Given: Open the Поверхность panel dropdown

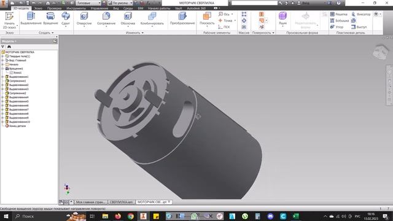Looking at the screenshot, I should (x=263, y=33).
